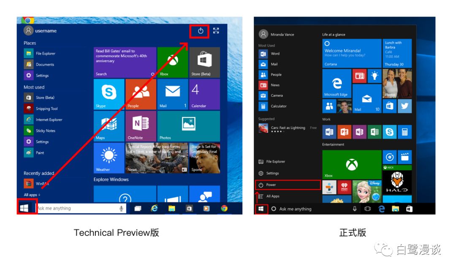
Task: Open Chrome from Technical Preview taskbar
Action: tap(224, 208)
